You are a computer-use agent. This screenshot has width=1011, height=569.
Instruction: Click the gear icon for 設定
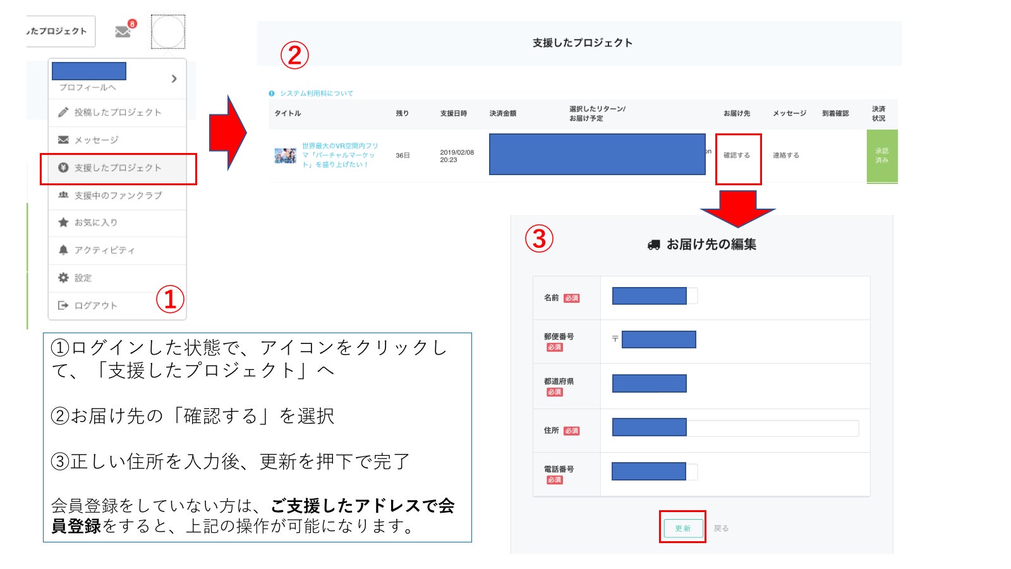point(63,278)
